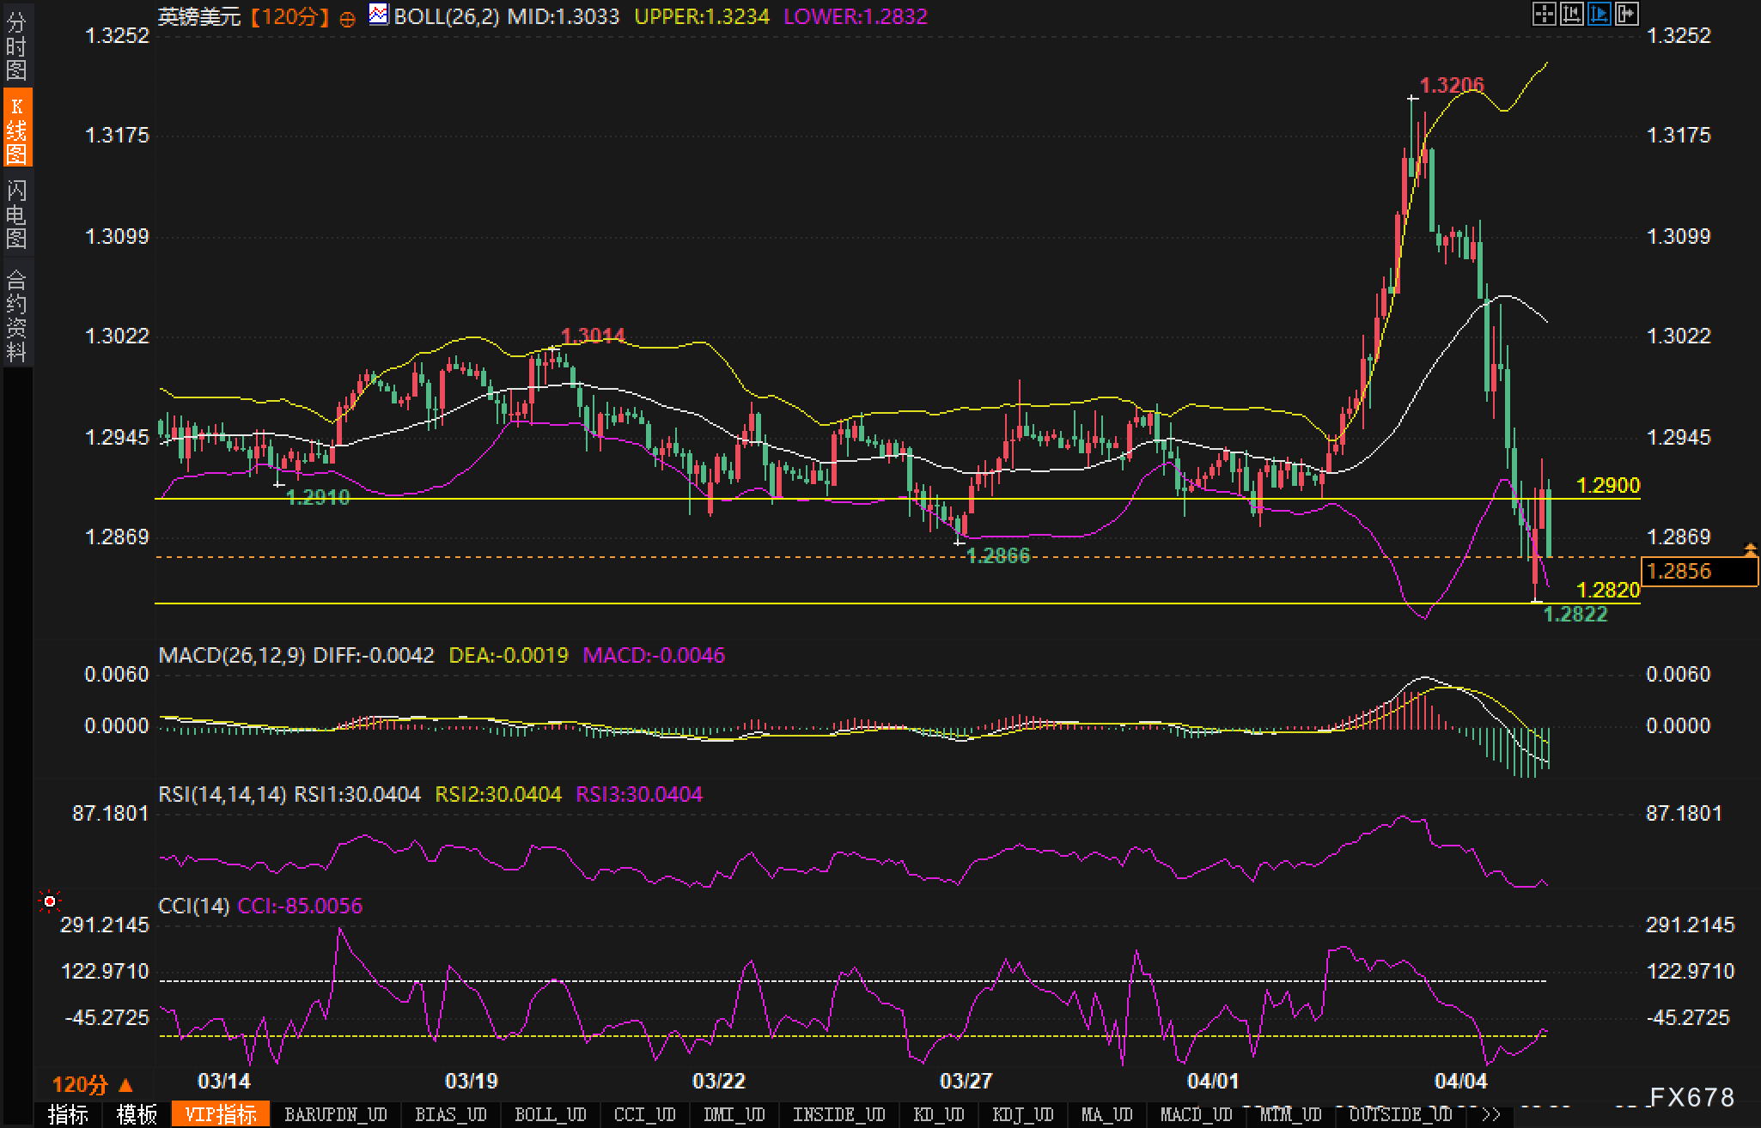Viewport: 1761px width, 1128px height.
Task: Click the orange price alert bell at 1.2856
Action: pyautogui.click(x=1751, y=548)
